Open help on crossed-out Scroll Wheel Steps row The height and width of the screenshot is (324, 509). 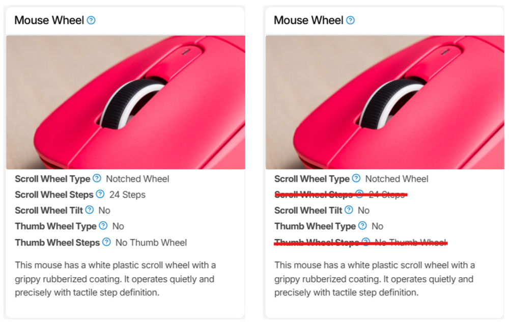point(359,195)
